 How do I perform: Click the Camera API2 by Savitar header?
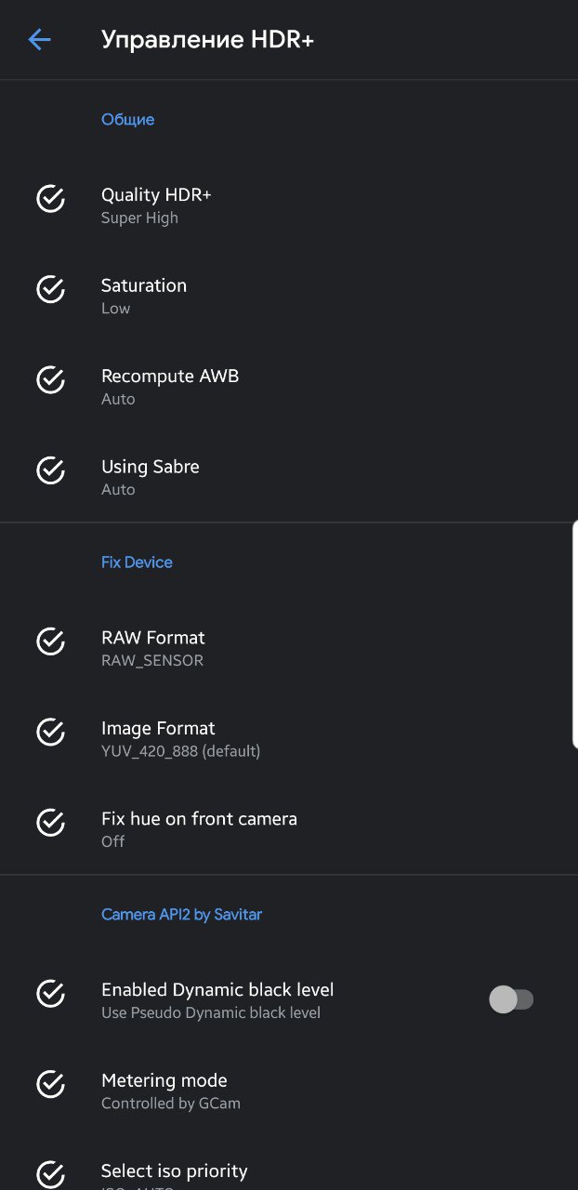click(x=181, y=914)
